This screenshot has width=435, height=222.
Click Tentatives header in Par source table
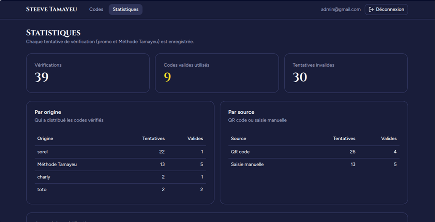344,138
